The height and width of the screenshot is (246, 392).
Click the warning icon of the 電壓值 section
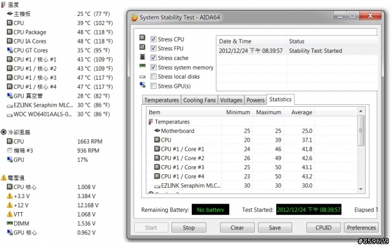pos(4,178)
